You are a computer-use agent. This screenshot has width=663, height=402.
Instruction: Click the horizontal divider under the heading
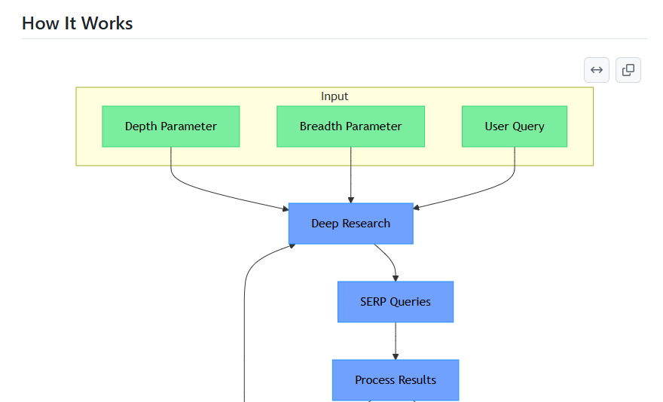pyautogui.click(x=335, y=39)
